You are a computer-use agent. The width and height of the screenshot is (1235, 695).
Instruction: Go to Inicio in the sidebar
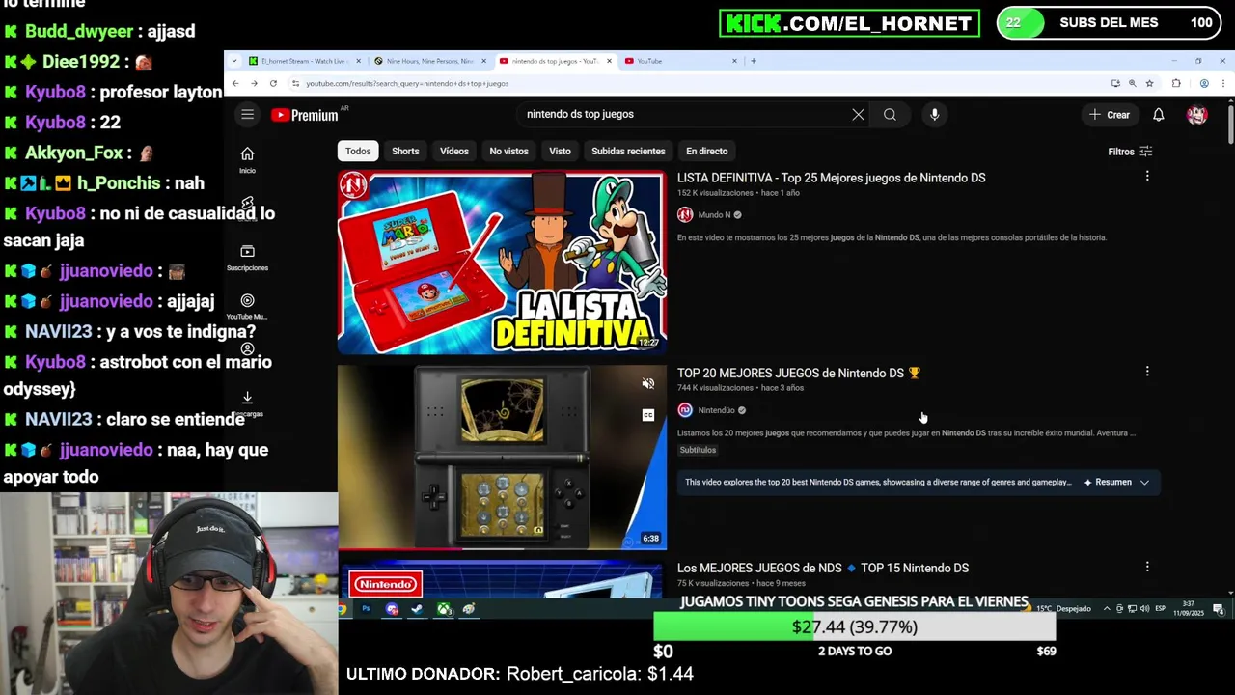coord(247,160)
